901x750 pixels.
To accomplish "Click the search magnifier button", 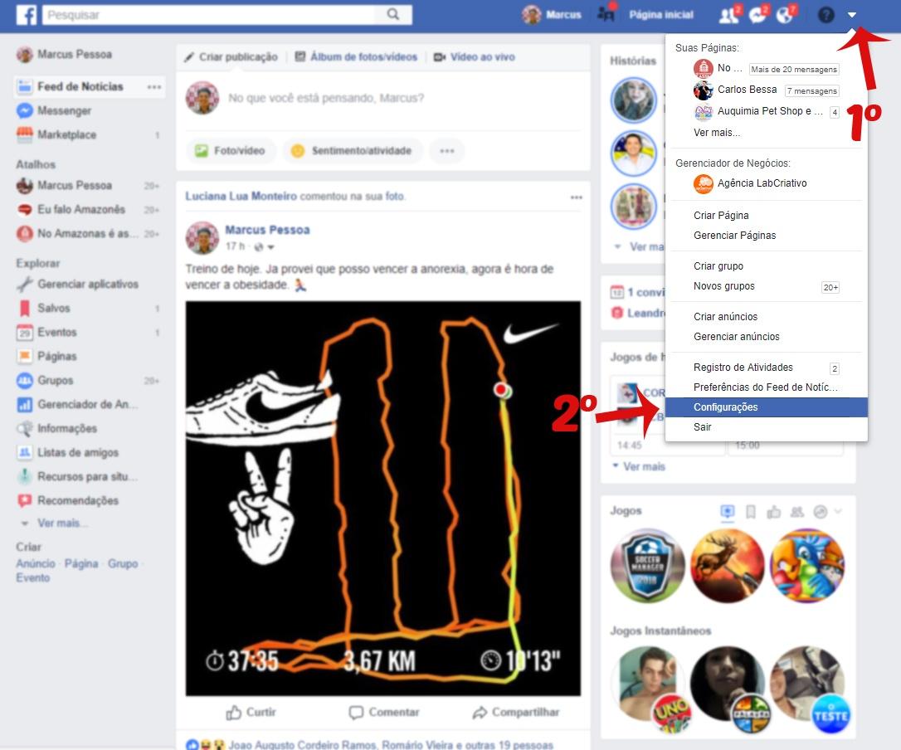I will point(393,14).
